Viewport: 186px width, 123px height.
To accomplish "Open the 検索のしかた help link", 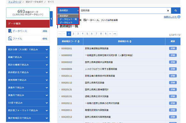I will coord(170,17).
